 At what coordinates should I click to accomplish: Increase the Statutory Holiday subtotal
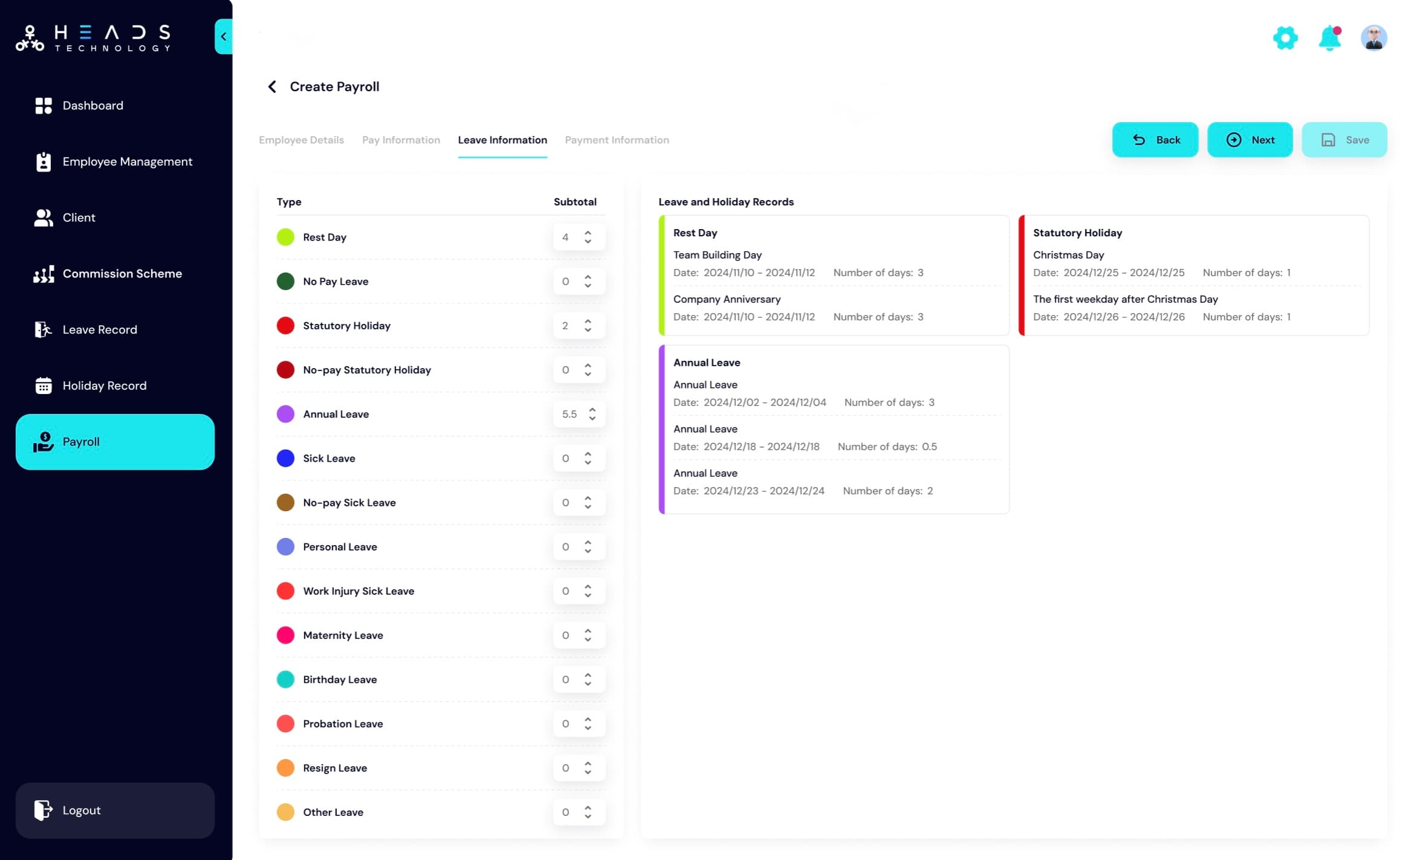tap(588, 321)
